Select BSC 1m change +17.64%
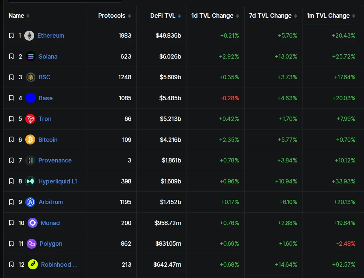 (344, 77)
